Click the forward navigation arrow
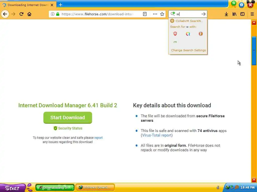This screenshot has width=257, height=192. click(x=13, y=14)
